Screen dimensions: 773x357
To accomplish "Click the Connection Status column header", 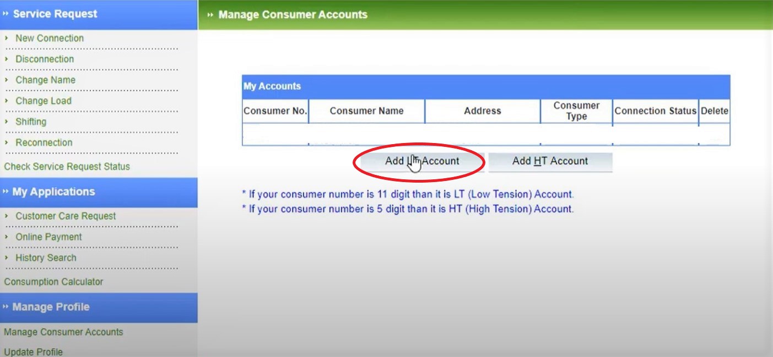I will [x=655, y=111].
